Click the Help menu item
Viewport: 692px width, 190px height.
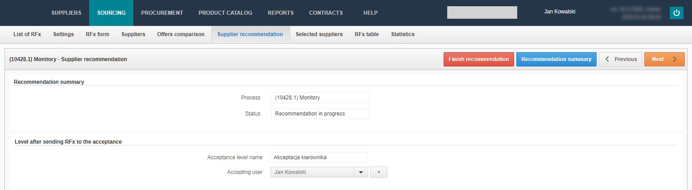point(371,13)
